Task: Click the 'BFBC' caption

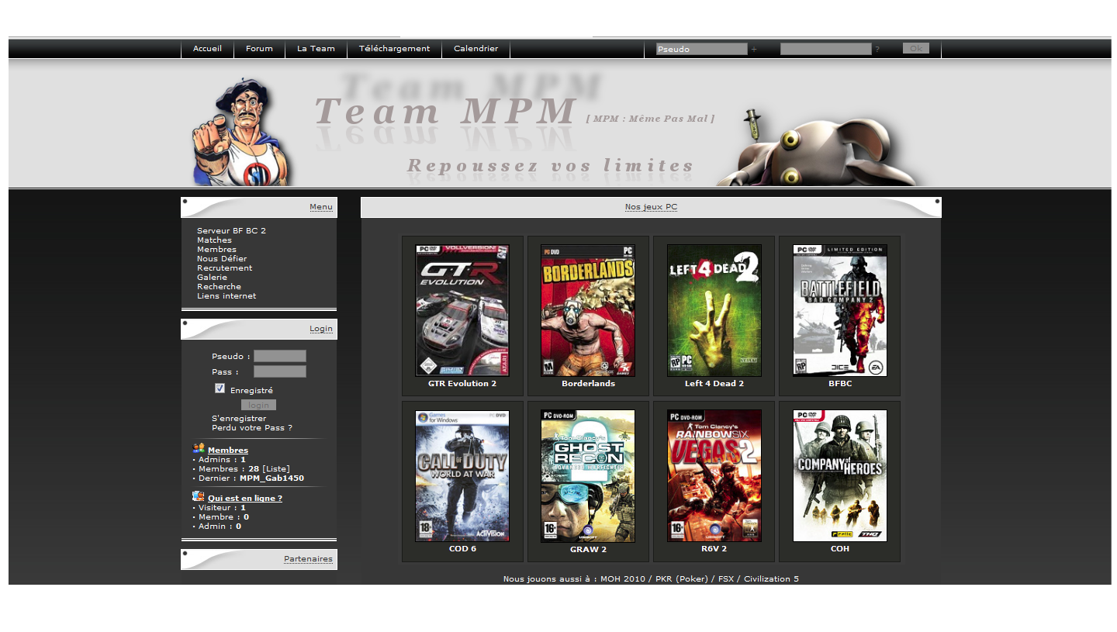Action: pyautogui.click(x=840, y=384)
